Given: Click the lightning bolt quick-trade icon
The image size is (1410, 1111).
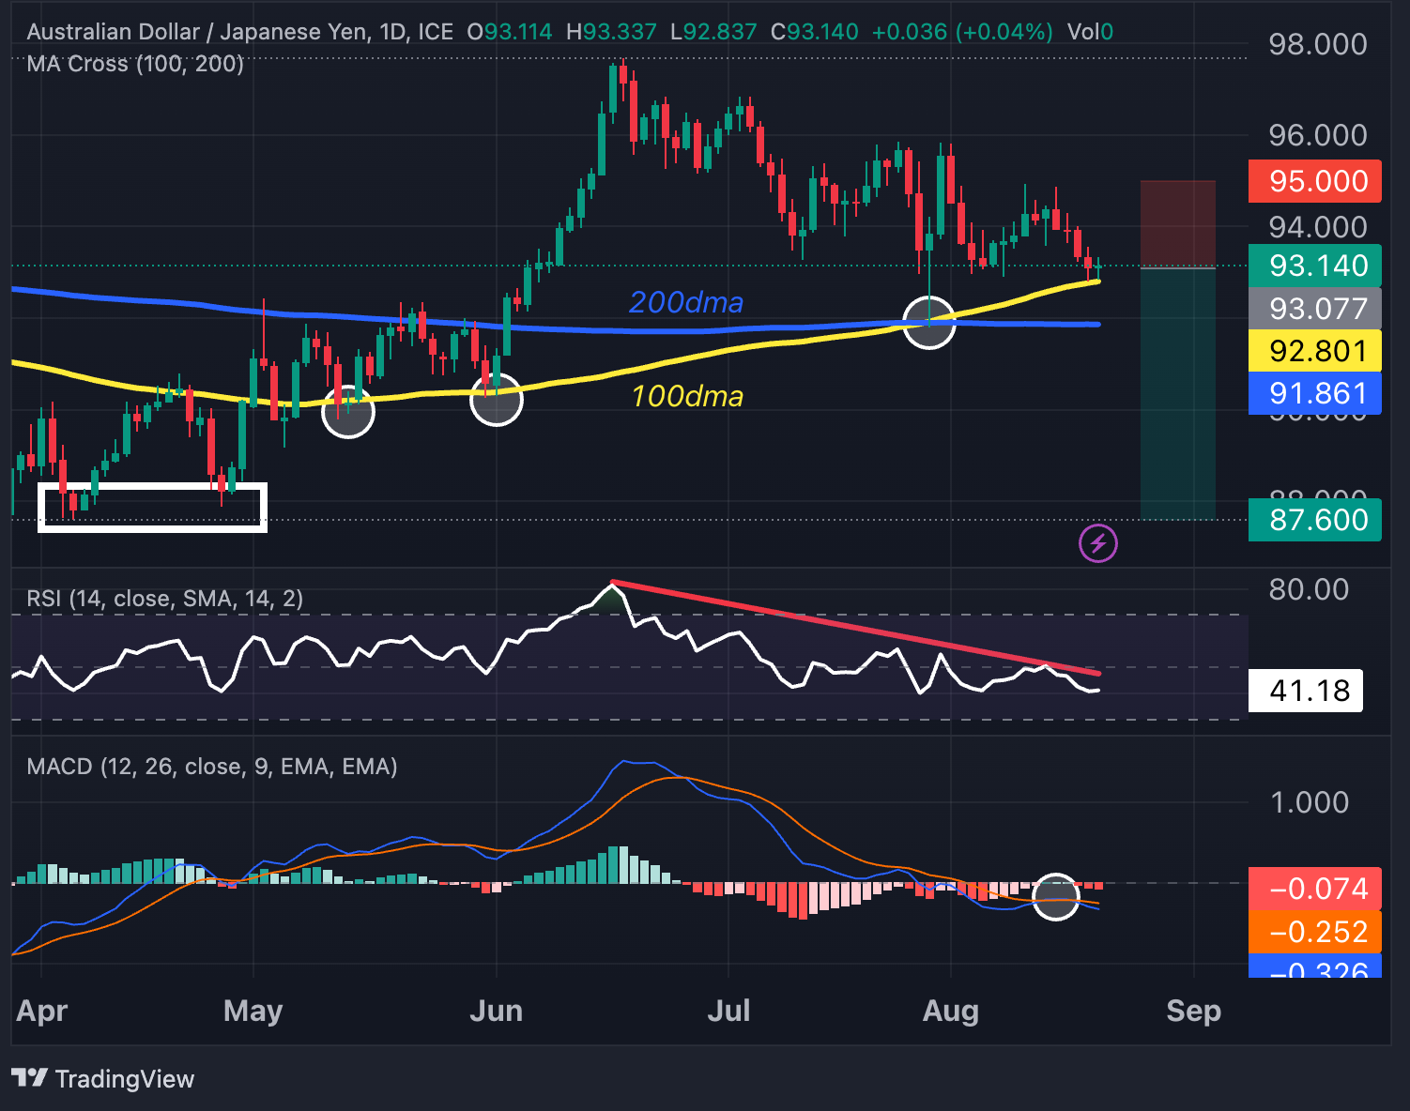Looking at the screenshot, I should point(1096,542).
